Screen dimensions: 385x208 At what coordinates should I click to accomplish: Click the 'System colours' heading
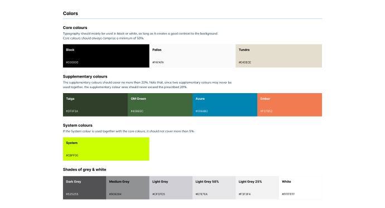click(x=78, y=125)
